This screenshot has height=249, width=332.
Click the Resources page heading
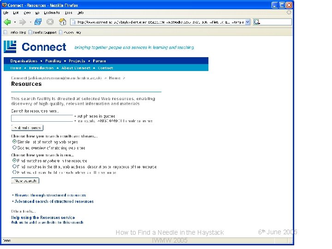pos(26,84)
